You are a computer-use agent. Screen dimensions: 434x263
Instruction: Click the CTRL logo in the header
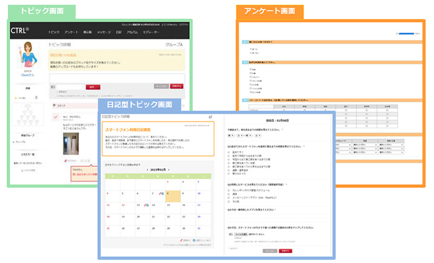coord(20,30)
